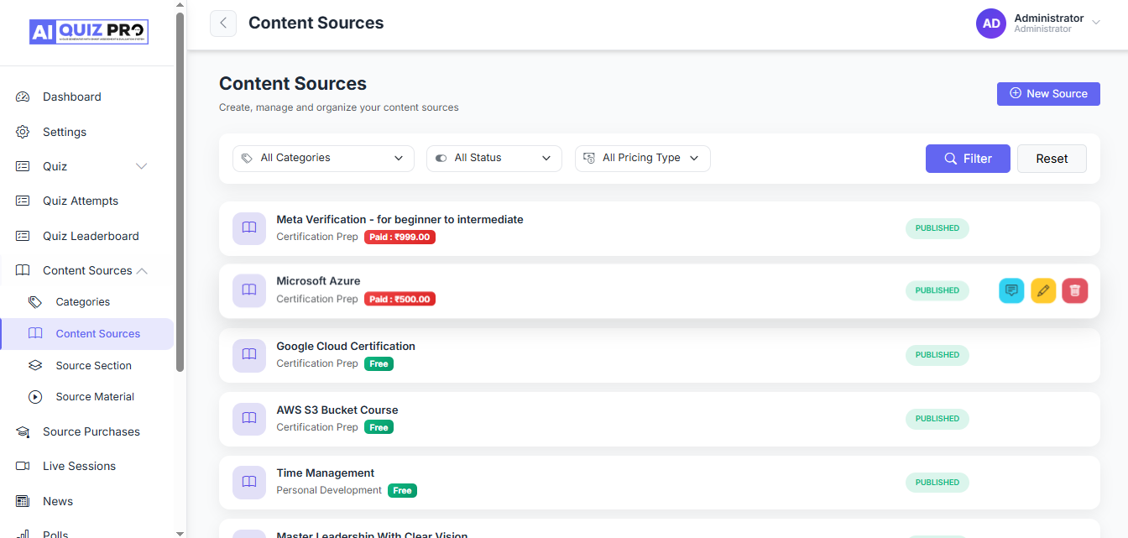Viewport: 1128px width, 538px height.
Task: Click the Live Sessions camera icon
Action: 23,466
